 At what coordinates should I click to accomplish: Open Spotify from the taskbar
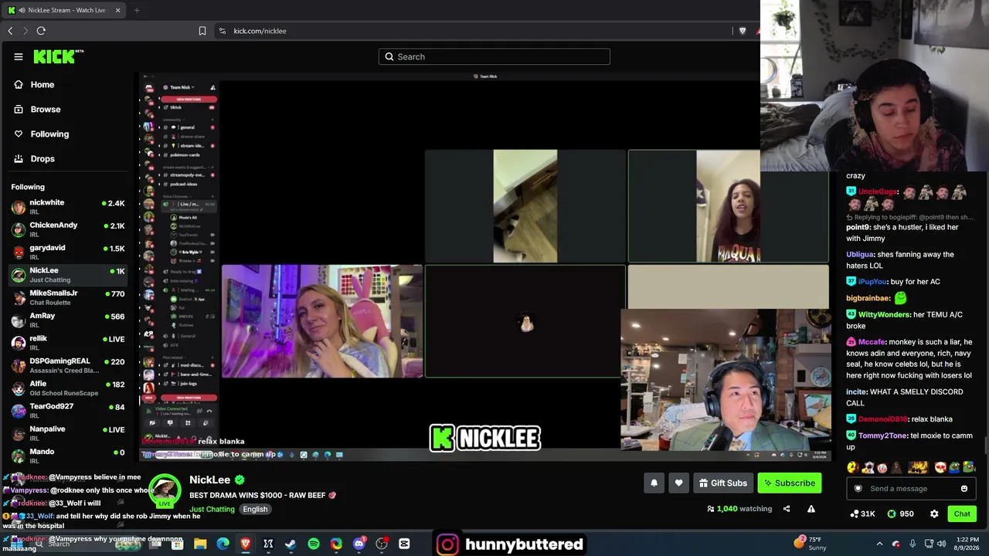(x=314, y=544)
